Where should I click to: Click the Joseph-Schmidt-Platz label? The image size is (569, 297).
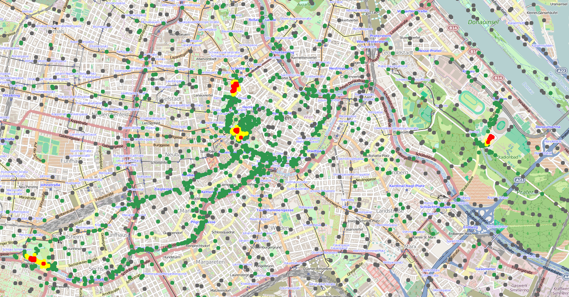coord(363,221)
